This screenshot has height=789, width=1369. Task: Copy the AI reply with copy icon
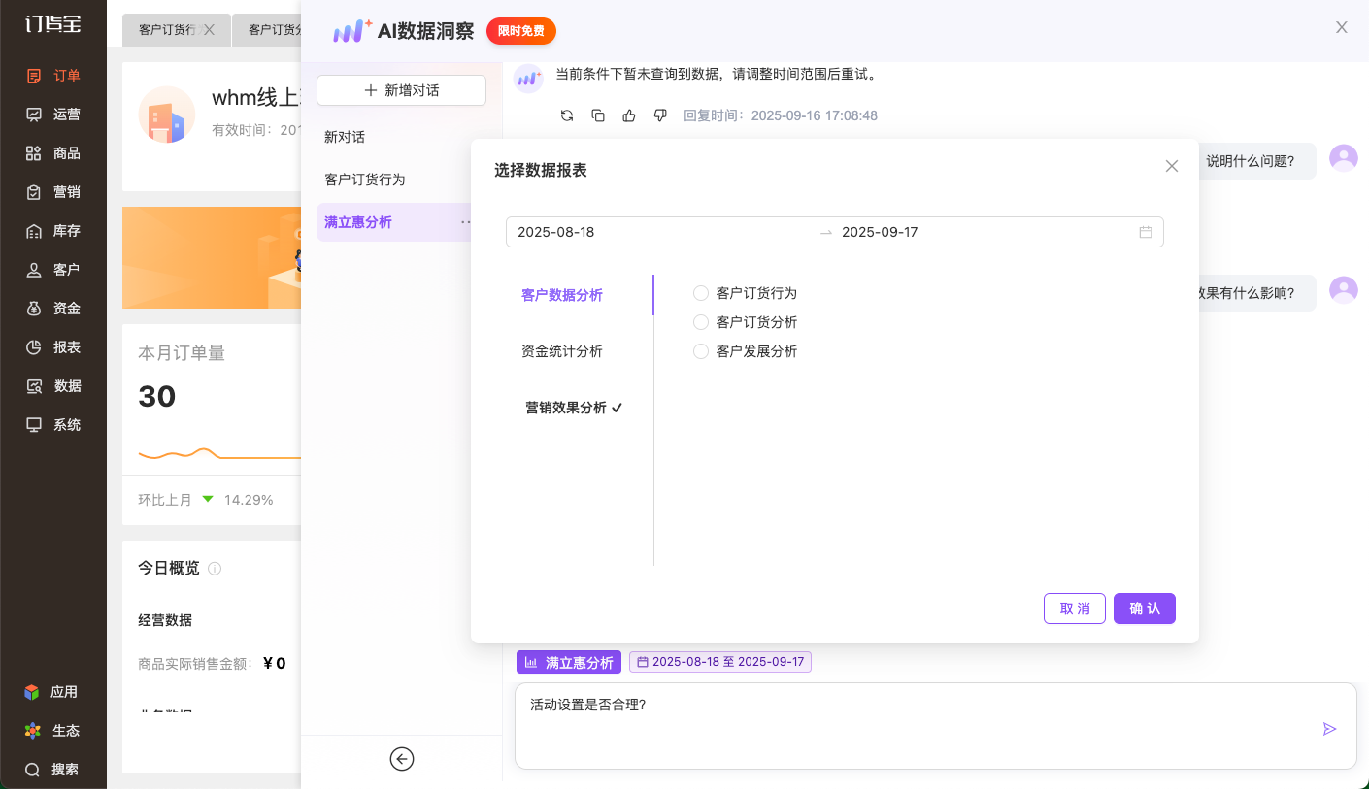tap(598, 115)
